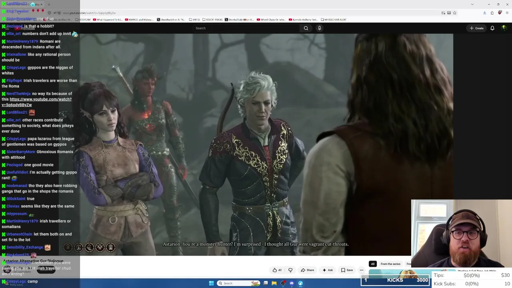Click the Windows taskbar search box

coord(238,283)
